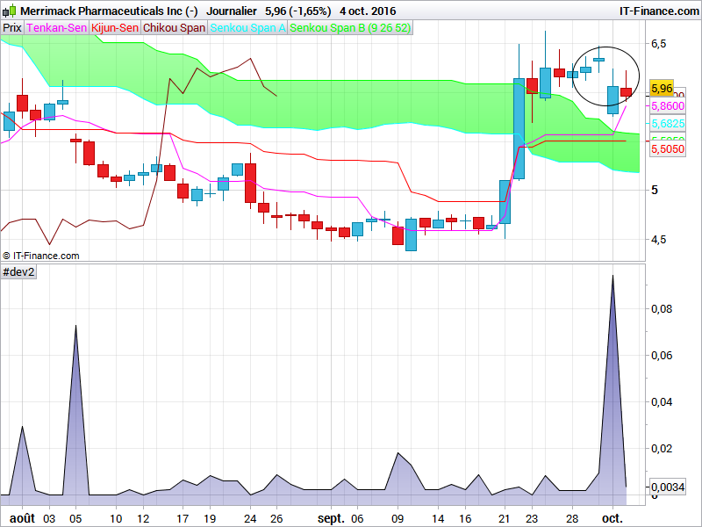Click the 05 date label on axis
Screen dimensions: 702x527
click(75, 518)
